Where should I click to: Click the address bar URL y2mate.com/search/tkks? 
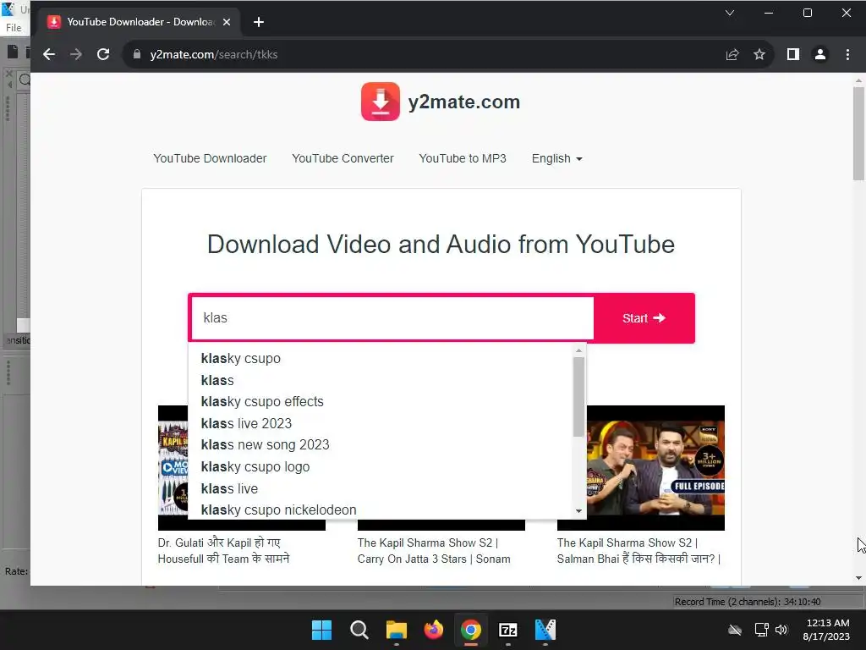[214, 54]
